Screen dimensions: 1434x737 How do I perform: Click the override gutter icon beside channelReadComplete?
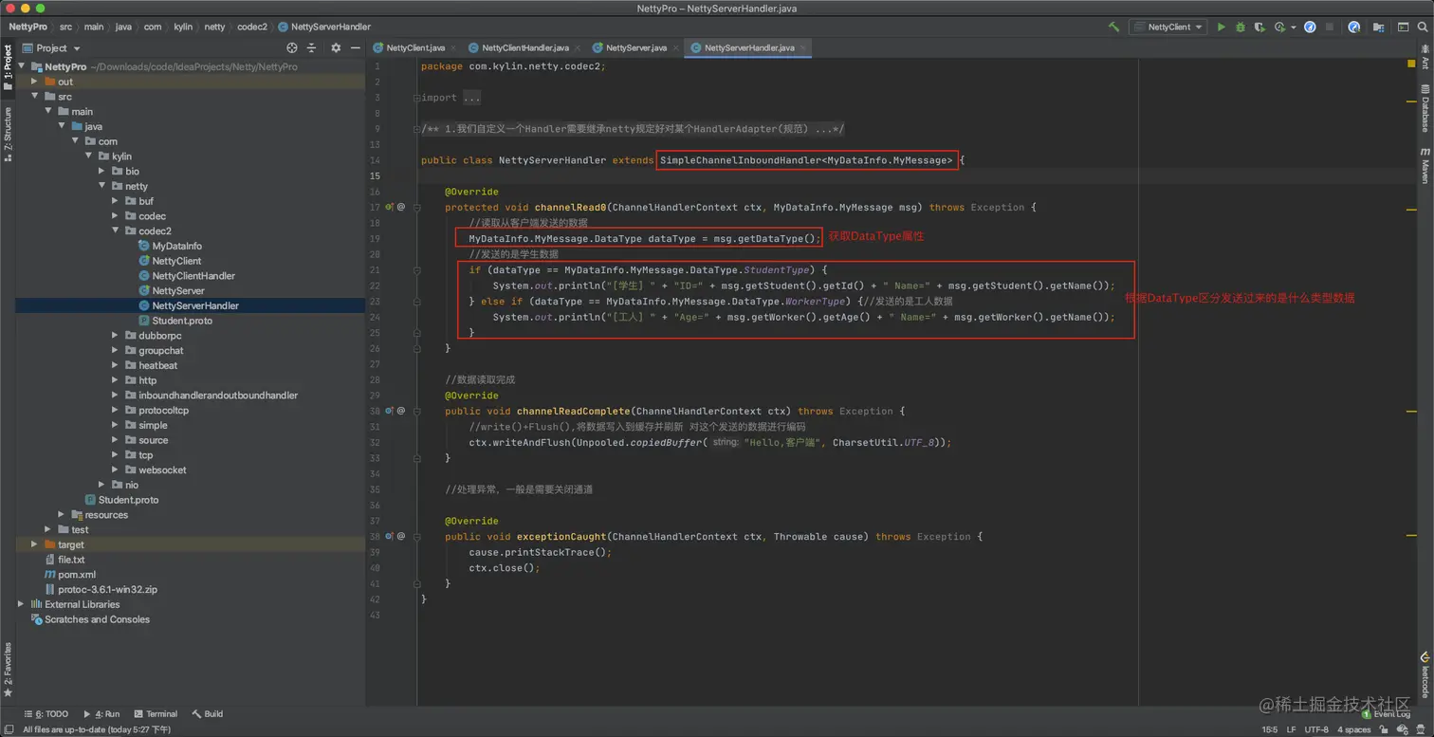point(389,411)
